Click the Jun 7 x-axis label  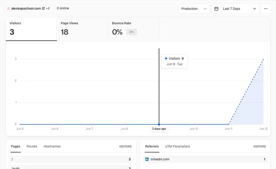89,129
